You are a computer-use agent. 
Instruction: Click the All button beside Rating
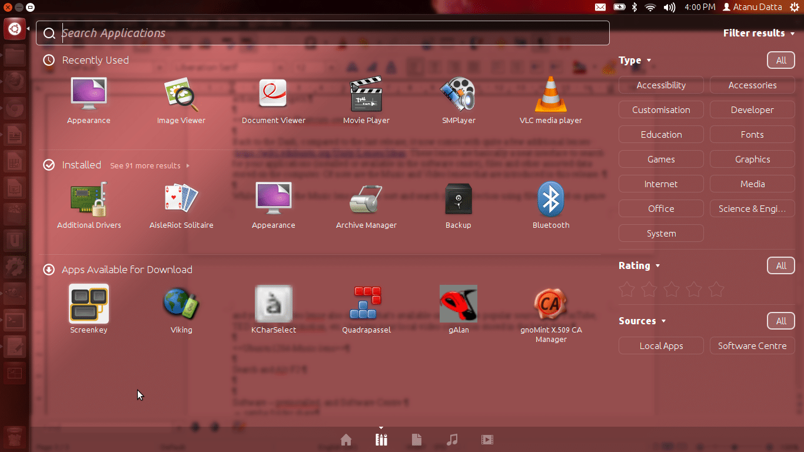coord(780,266)
